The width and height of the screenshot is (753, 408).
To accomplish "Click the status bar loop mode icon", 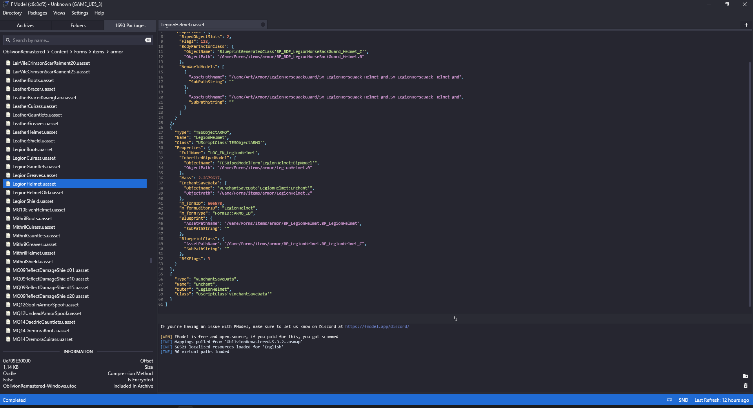I will 669,400.
